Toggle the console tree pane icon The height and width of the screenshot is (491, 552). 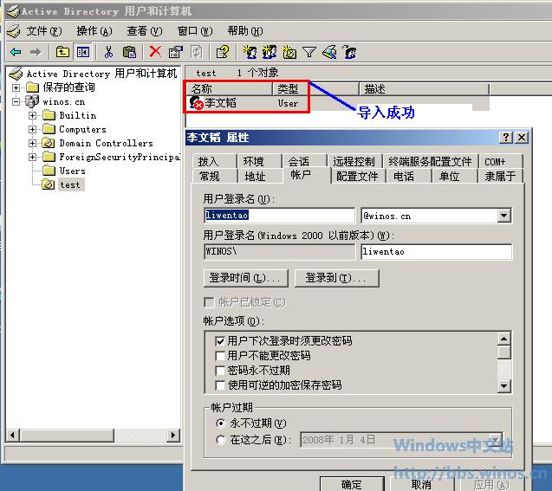(x=83, y=52)
